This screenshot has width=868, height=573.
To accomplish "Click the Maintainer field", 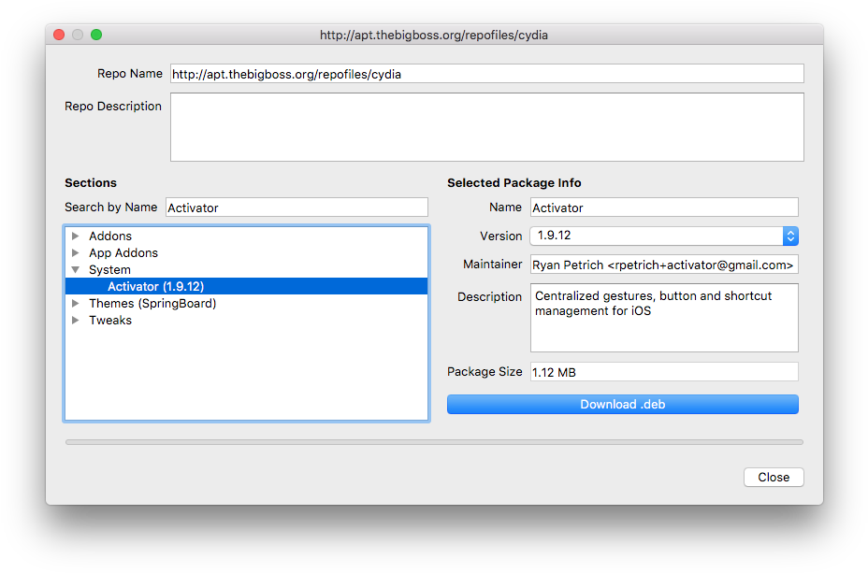I will pyautogui.click(x=664, y=265).
